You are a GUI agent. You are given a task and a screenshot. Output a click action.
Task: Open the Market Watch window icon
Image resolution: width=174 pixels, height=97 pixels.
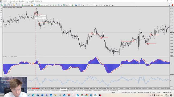tap(9, 5)
